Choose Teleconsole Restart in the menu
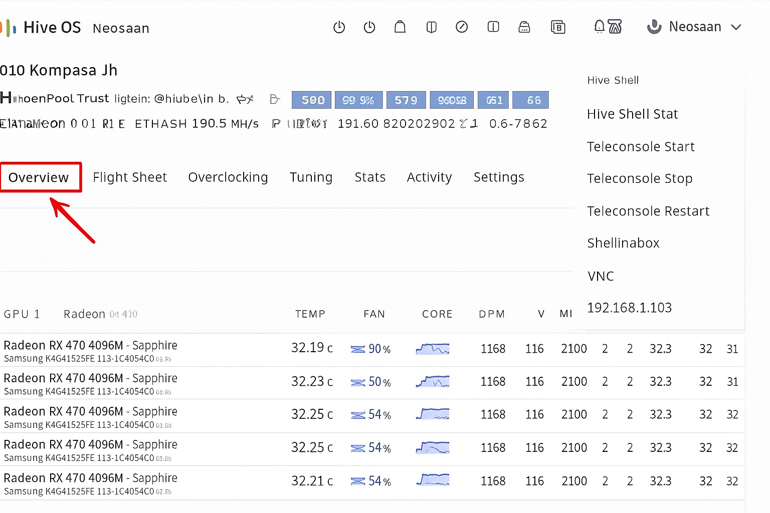 648,211
